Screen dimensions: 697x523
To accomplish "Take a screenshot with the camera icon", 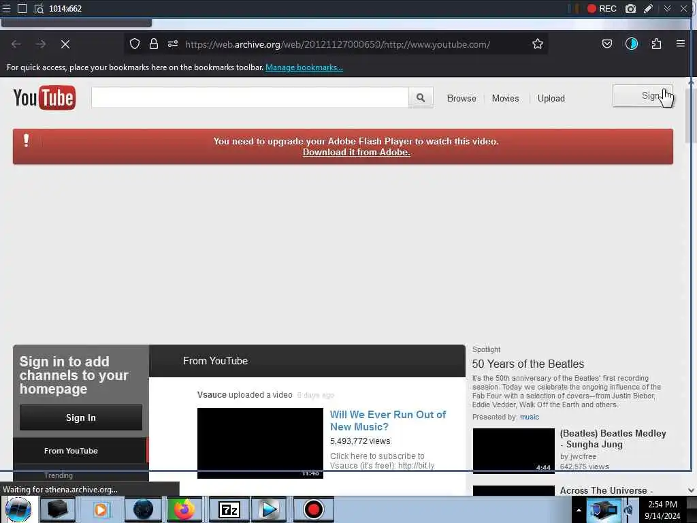I will [x=630, y=8].
